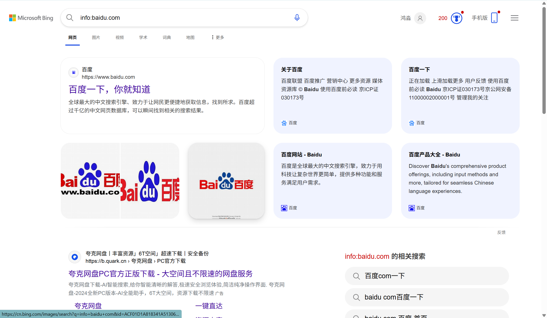Click the page's vertical scrollbar thumb
The image size is (547, 318).
544,61
